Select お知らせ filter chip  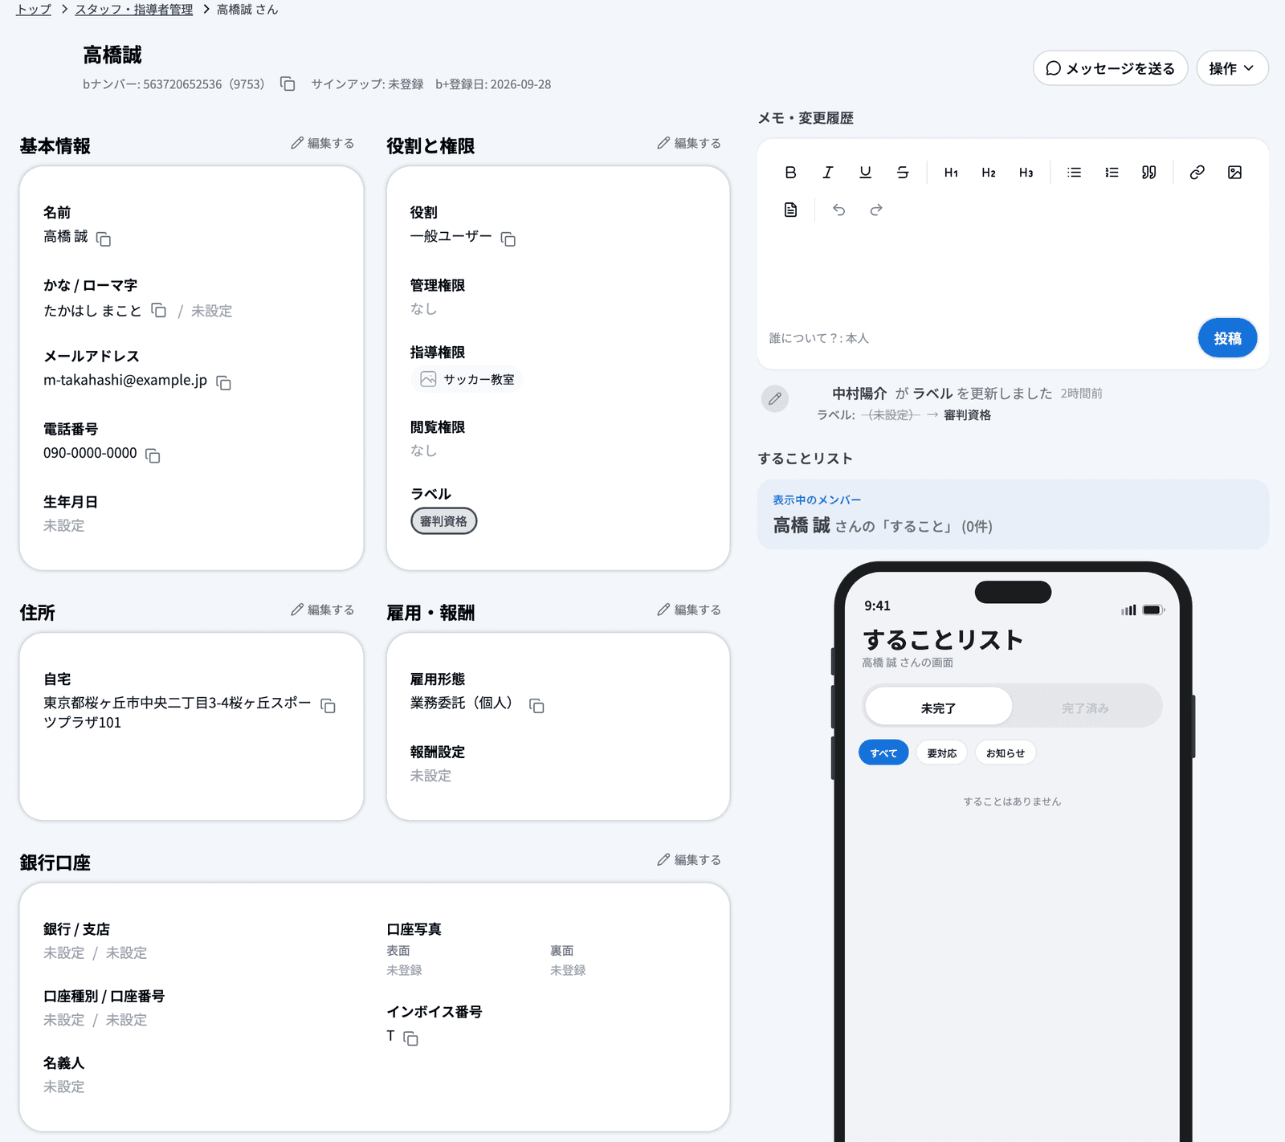[x=1006, y=753]
